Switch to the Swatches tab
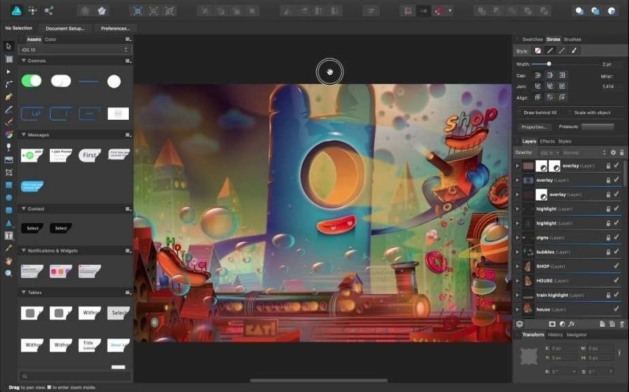The height and width of the screenshot is (392, 629). (533, 39)
